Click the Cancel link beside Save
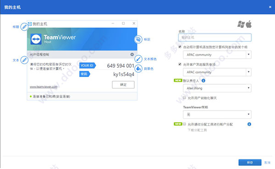 tap(267, 163)
